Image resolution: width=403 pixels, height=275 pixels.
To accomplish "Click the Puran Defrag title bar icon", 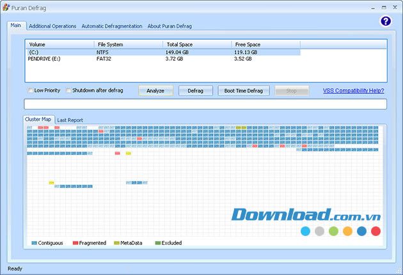I will coord(6,6).
